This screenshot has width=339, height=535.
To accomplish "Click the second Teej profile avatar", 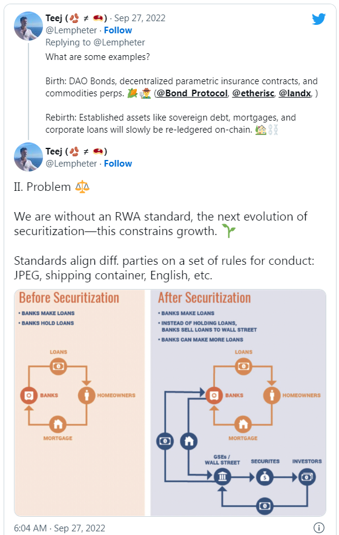I will click(x=28, y=156).
